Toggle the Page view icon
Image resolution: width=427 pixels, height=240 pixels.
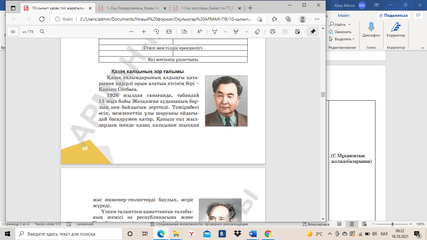184,32
